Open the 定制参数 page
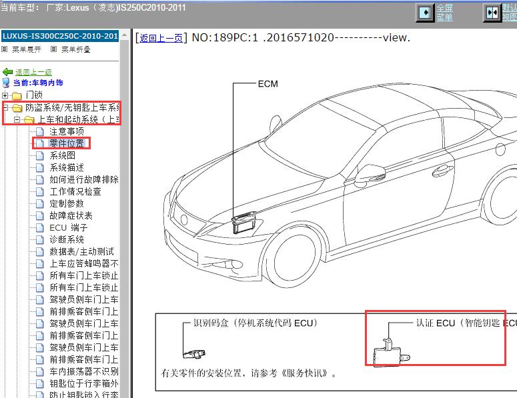The height and width of the screenshot is (398, 517). 67,203
